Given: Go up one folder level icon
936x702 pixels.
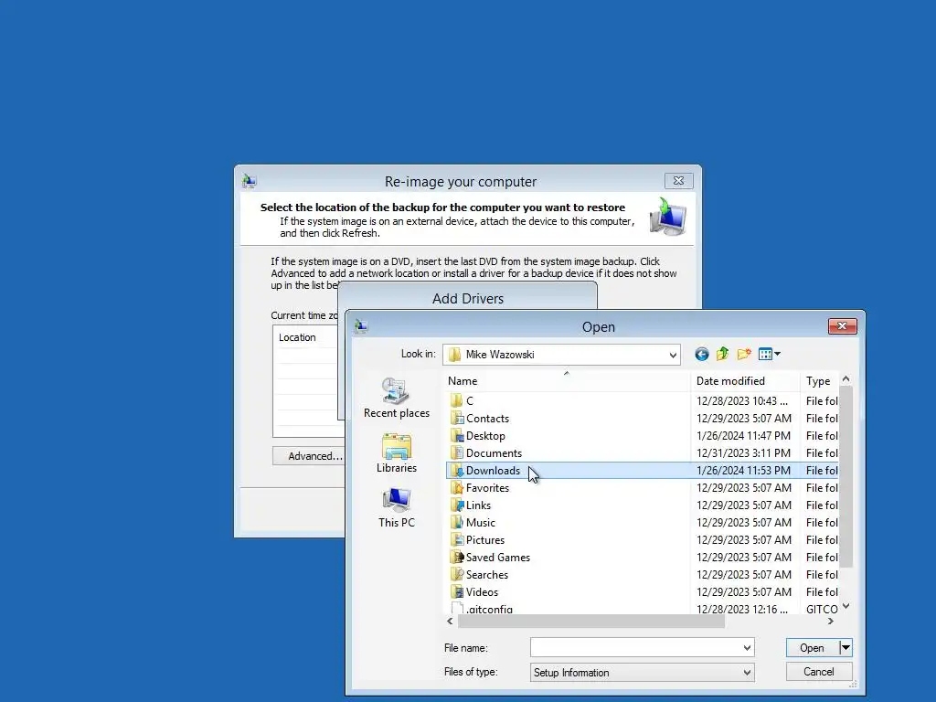Looking at the screenshot, I should (x=722, y=354).
